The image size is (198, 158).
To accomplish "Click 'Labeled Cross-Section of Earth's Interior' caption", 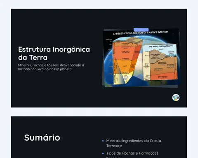I will 141,33.
